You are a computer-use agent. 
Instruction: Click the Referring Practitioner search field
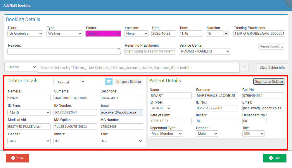pyautogui.click(x=150, y=51)
